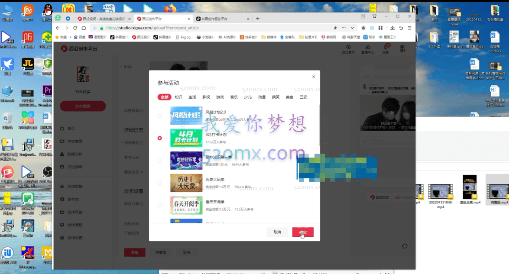Click the browser back arrow
The height and width of the screenshot is (274, 509).
coord(58,28)
